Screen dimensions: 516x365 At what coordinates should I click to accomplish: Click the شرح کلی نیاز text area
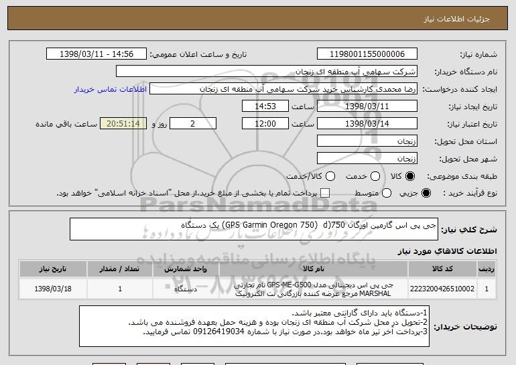point(254,229)
